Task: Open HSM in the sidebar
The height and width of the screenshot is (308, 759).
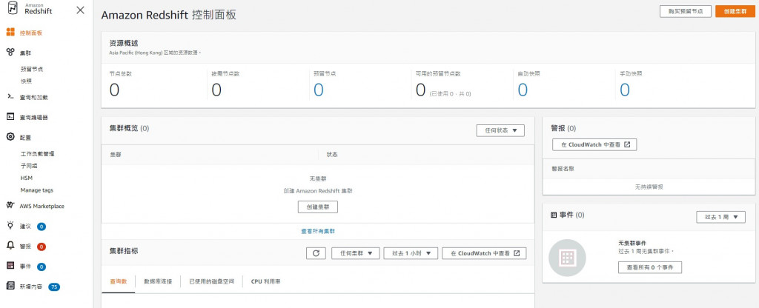Action: tap(26, 178)
